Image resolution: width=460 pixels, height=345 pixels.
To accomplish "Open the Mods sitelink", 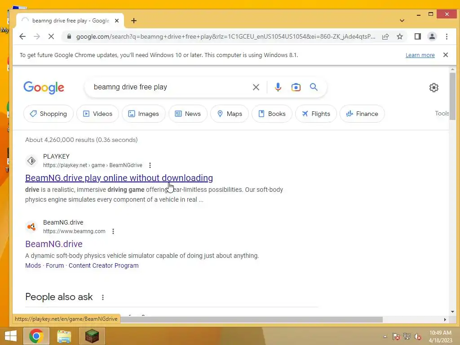I will point(33,265).
